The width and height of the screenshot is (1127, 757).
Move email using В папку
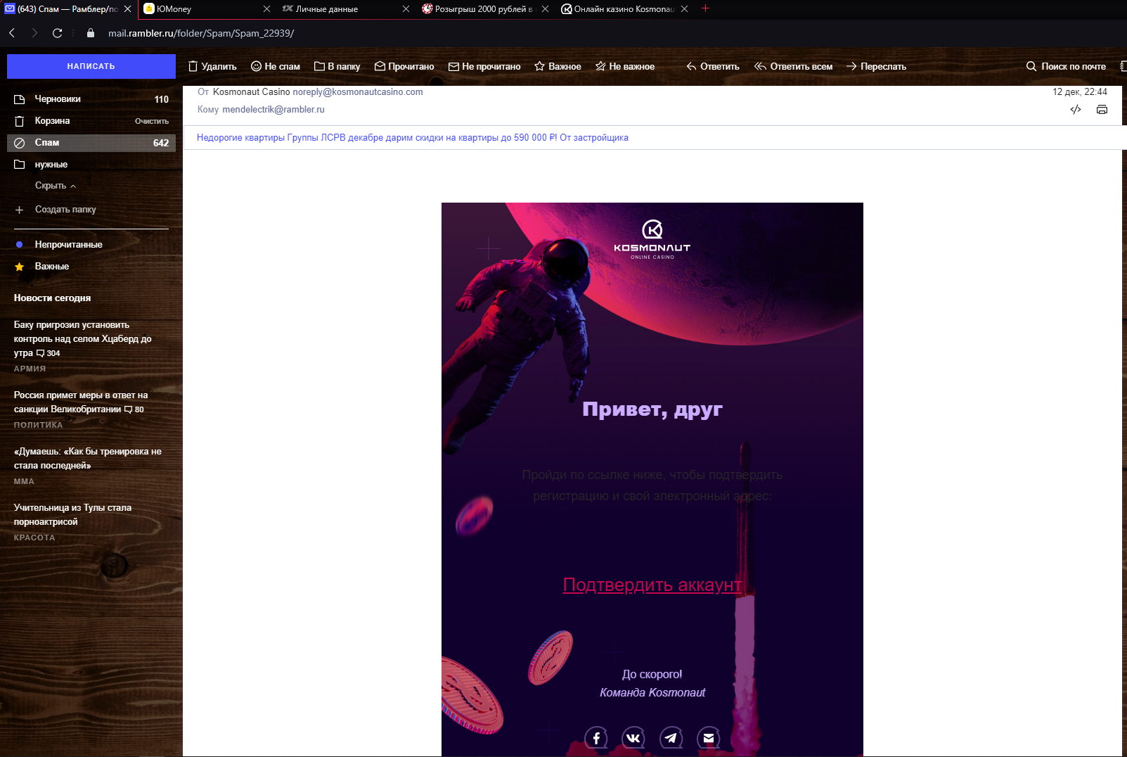(x=337, y=66)
